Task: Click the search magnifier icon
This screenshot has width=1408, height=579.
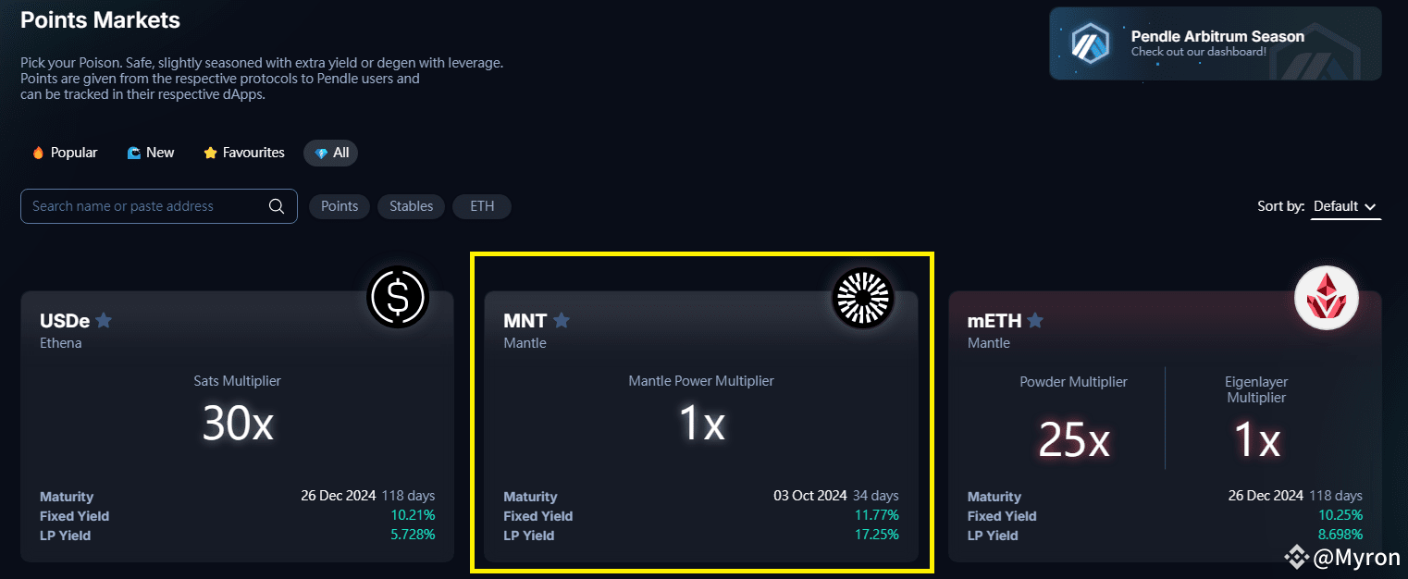Action: pyautogui.click(x=277, y=206)
